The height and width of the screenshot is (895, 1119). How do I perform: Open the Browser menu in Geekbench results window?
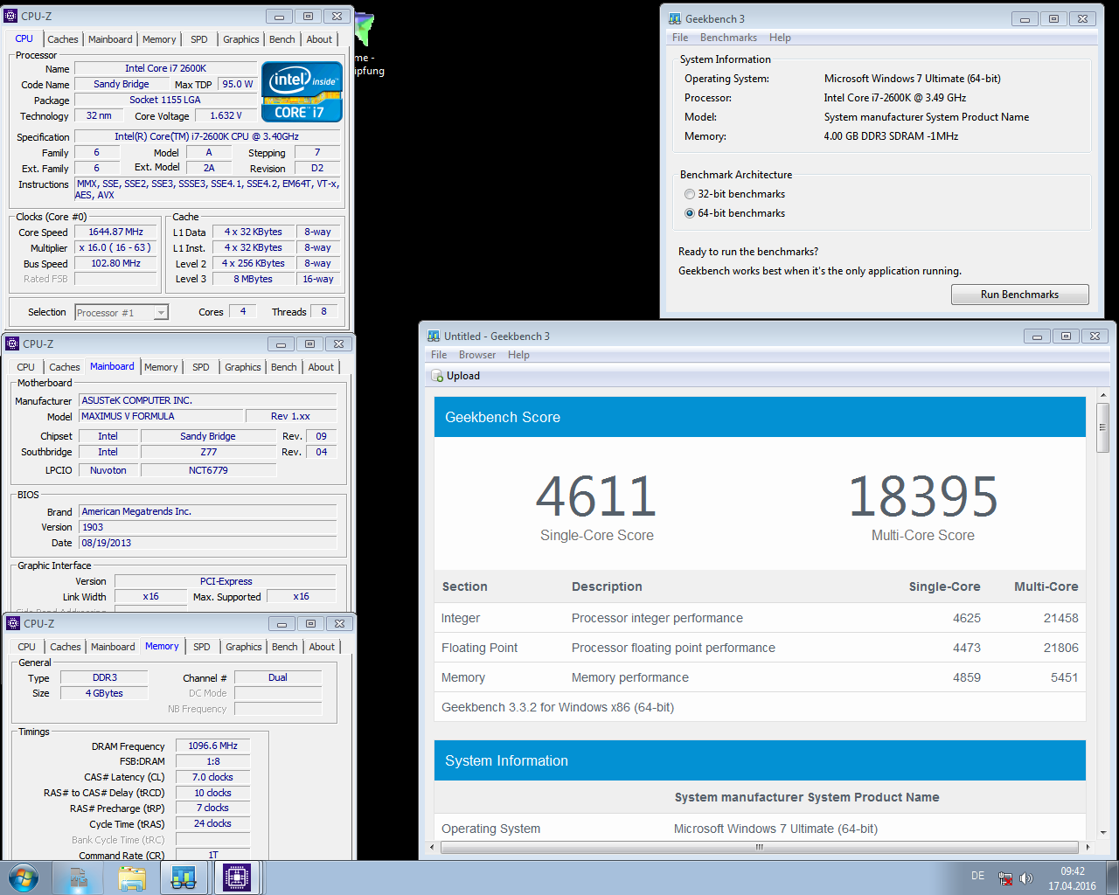[477, 355]
